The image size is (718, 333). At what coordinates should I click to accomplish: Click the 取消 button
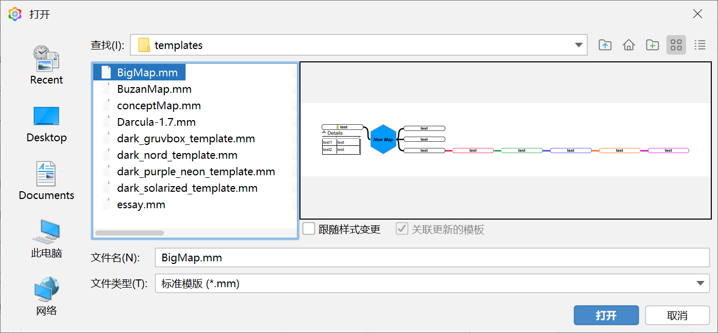click(677, 315)
